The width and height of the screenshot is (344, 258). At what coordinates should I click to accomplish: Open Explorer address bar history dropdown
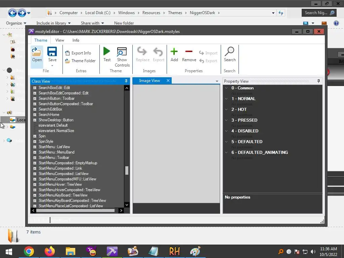click(273, 13)
